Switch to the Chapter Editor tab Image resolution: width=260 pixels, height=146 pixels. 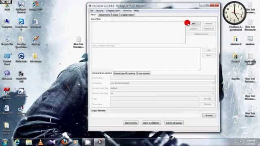[127, 15]
